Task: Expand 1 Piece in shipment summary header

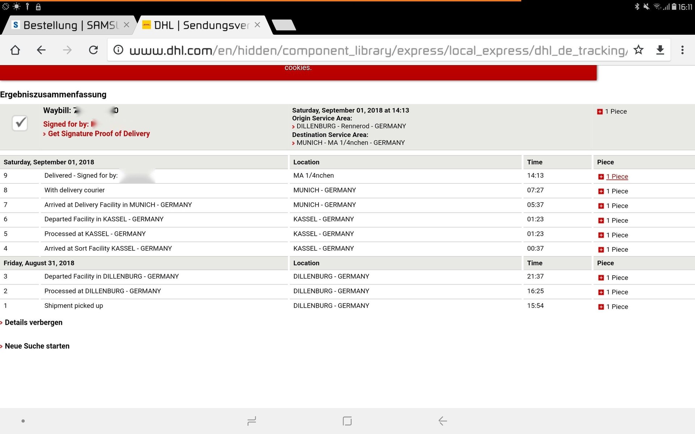Action: tap(600, 112)
